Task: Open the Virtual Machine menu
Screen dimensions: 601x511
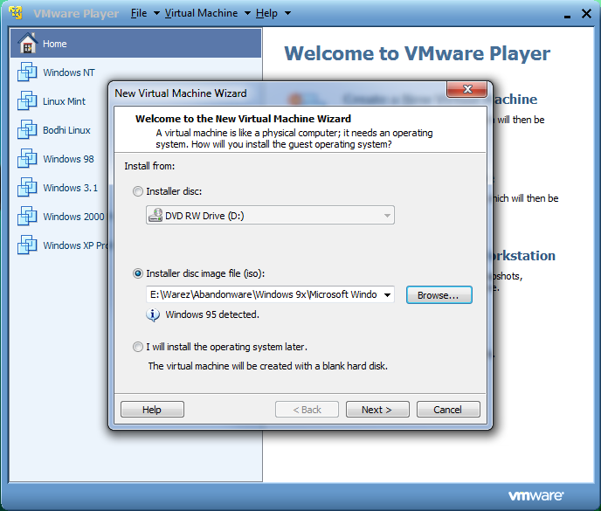Action: tap(201, 13)
